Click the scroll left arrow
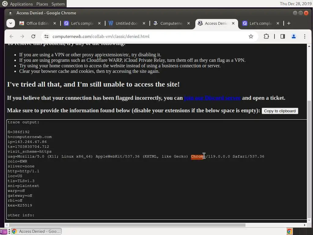 click(7, 225)
